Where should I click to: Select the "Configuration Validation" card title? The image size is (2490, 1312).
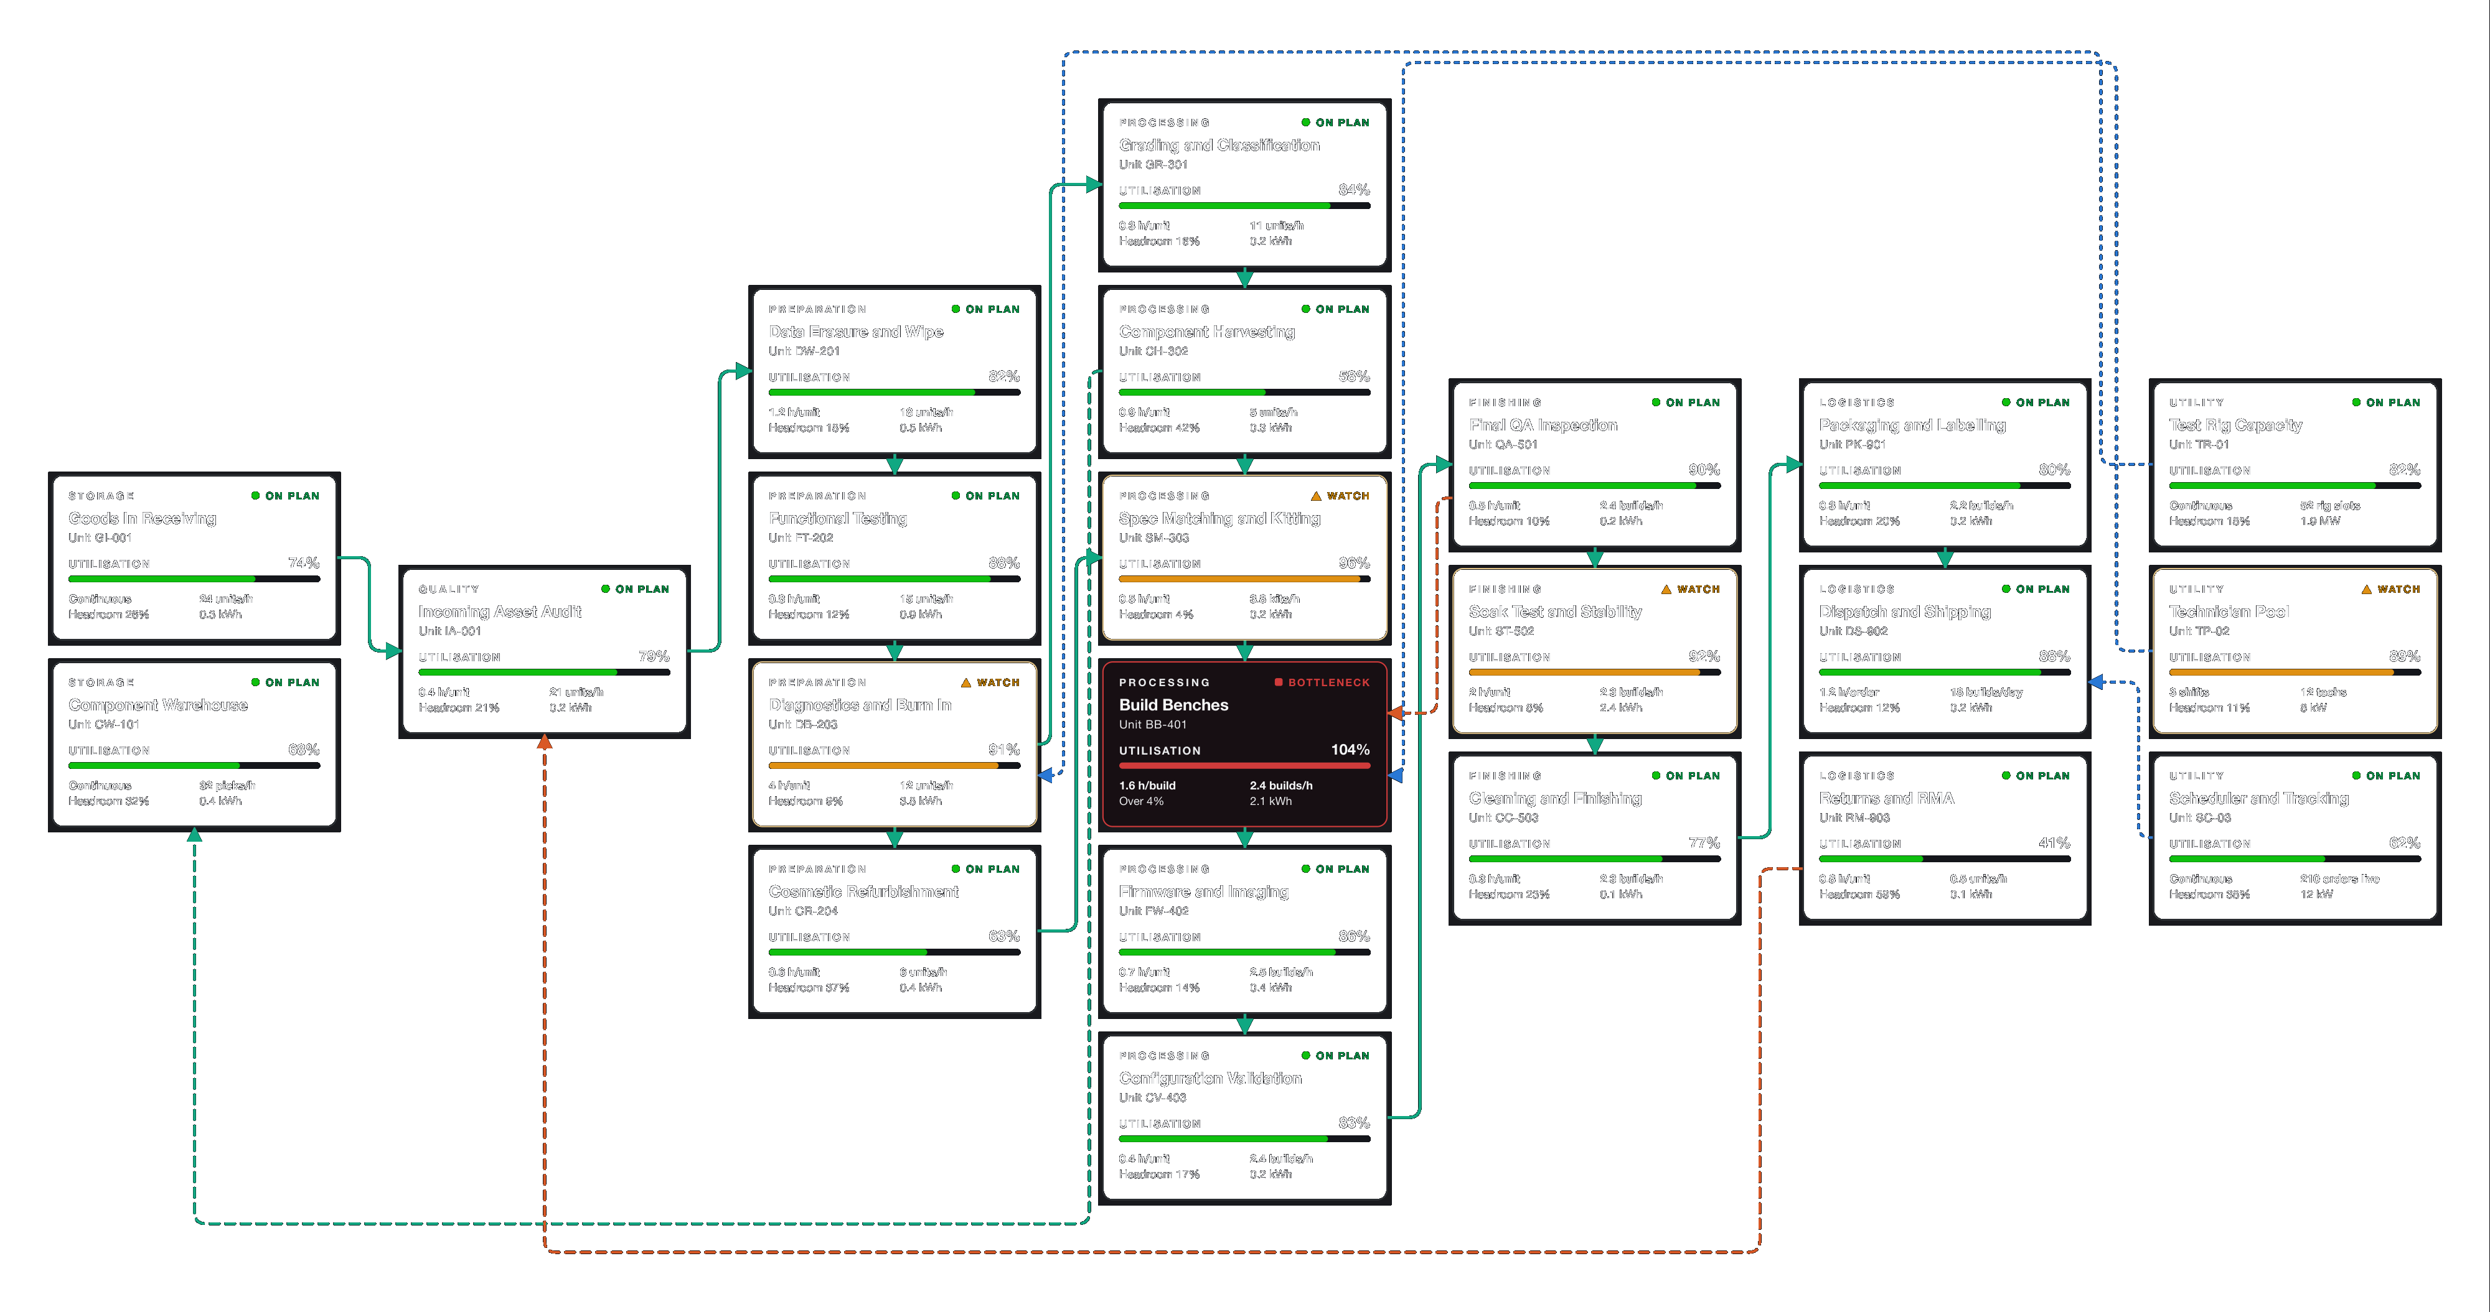click(1210, 1078)
